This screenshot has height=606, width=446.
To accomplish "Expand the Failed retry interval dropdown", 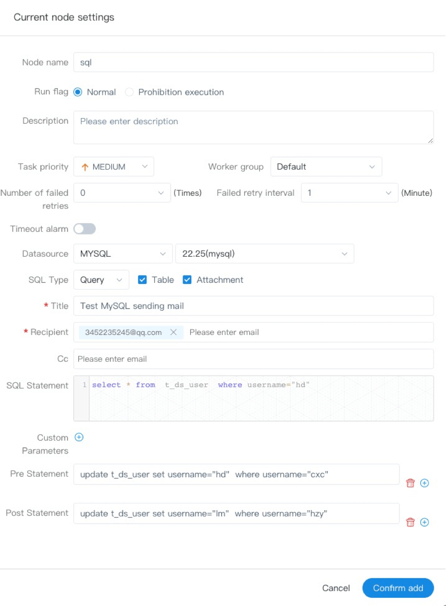I will (349, 193).
